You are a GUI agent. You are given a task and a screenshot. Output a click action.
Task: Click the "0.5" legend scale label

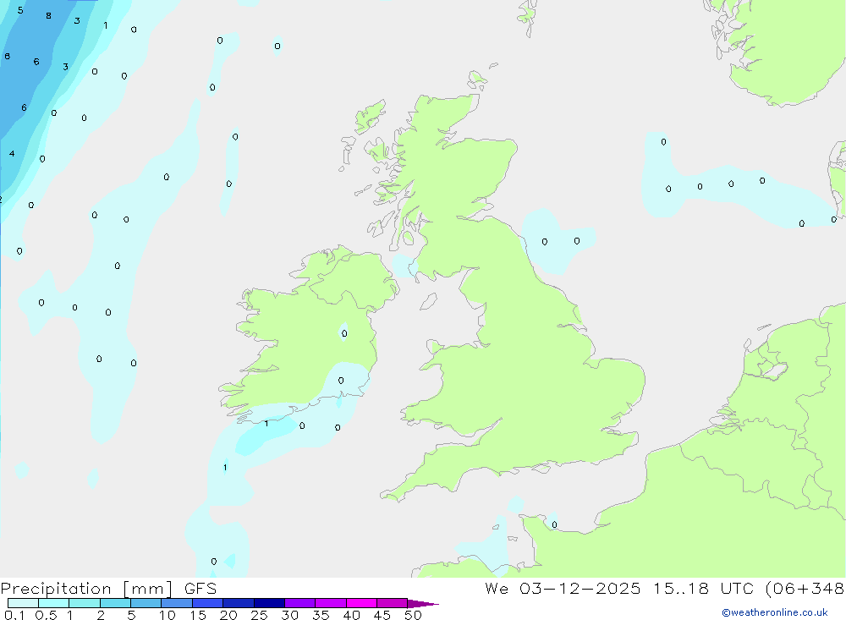[x=46, y=615]
